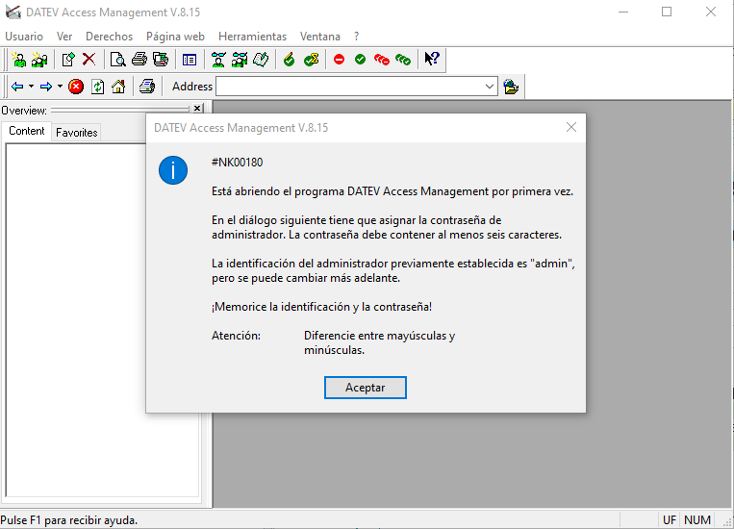
Task: Click the multiple green checkmarks icon
Action: [402, 60]
